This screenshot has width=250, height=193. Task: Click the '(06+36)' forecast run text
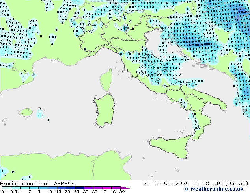point(237,184)
